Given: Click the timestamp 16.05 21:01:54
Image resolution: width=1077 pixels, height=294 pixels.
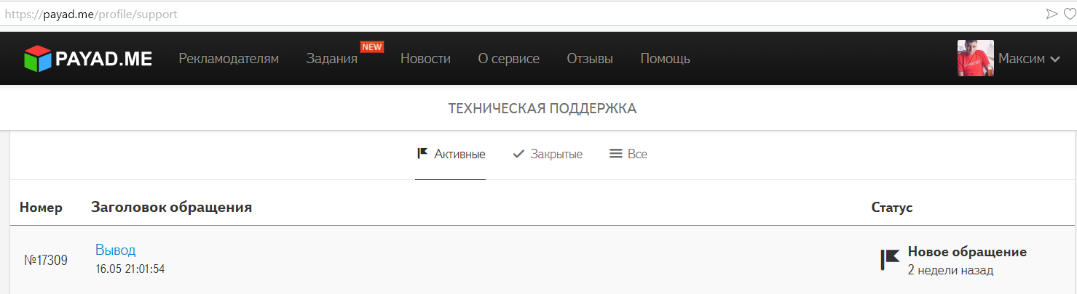Looking at the screenshot, I should pos(130,269).
